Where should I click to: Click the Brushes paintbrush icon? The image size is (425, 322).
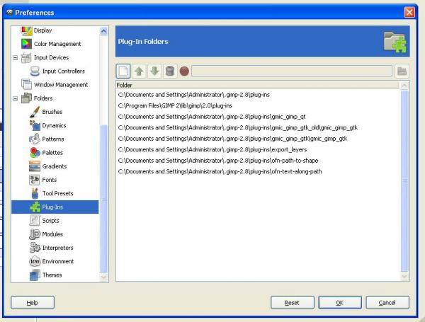pyautogui.click(x=35, y=112)
